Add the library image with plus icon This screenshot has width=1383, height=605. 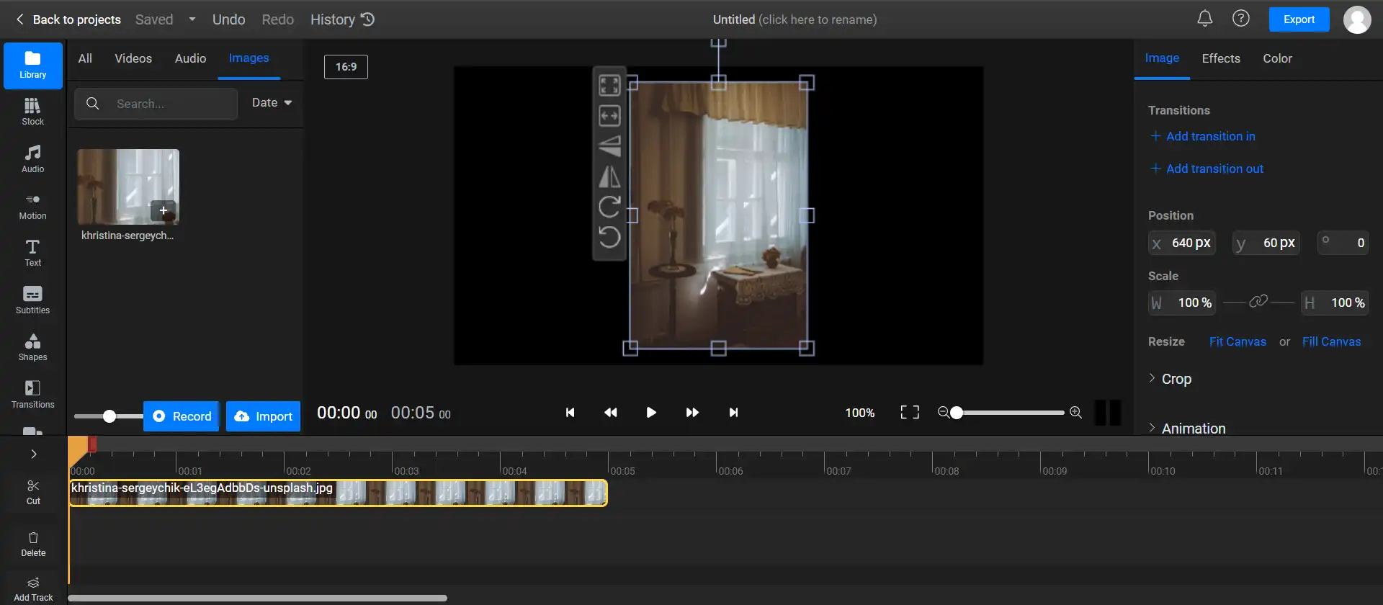click(x=164, y=210)
